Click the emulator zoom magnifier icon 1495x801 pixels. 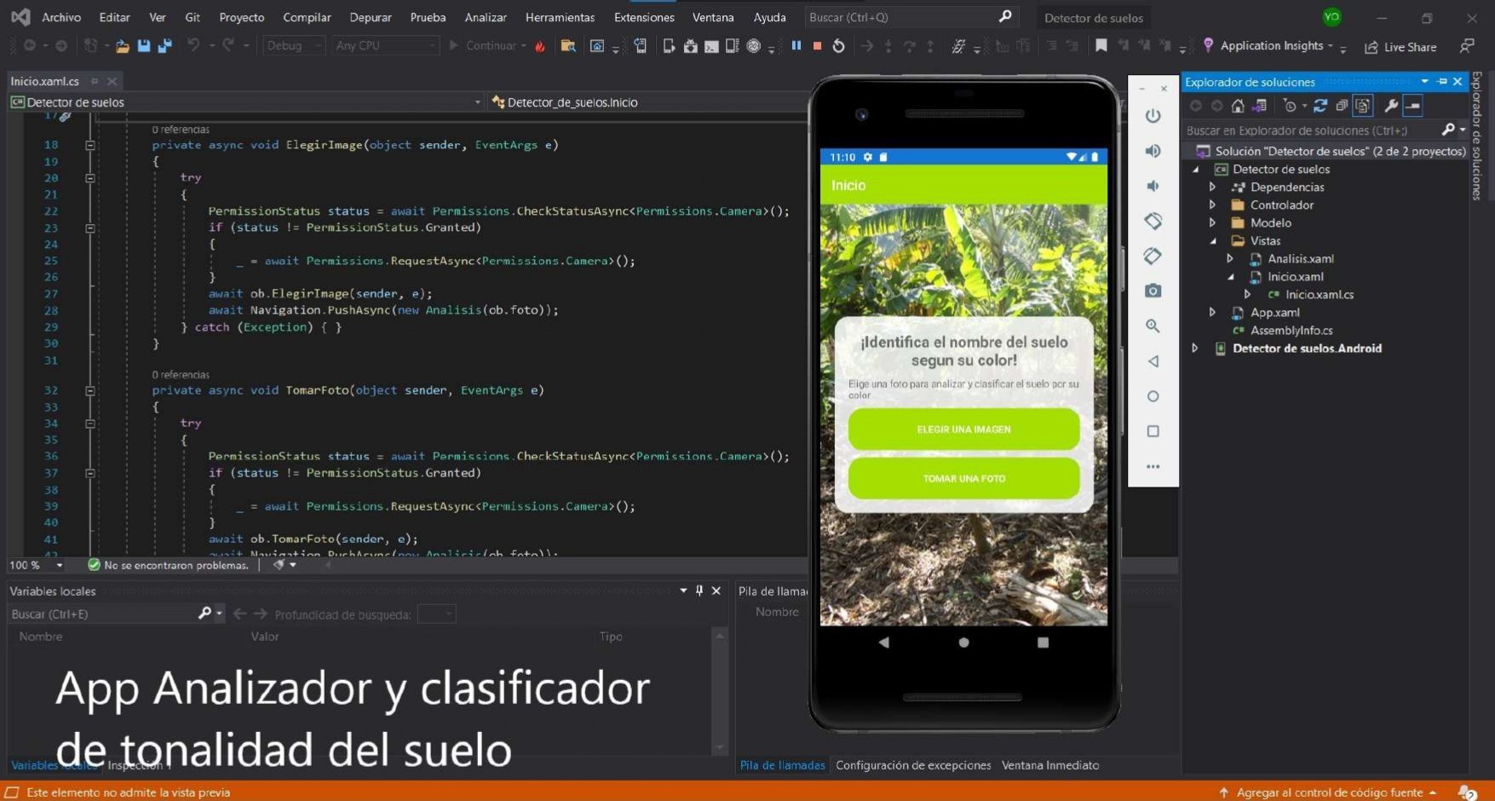pyautogui.click(x=1153, y=326)
